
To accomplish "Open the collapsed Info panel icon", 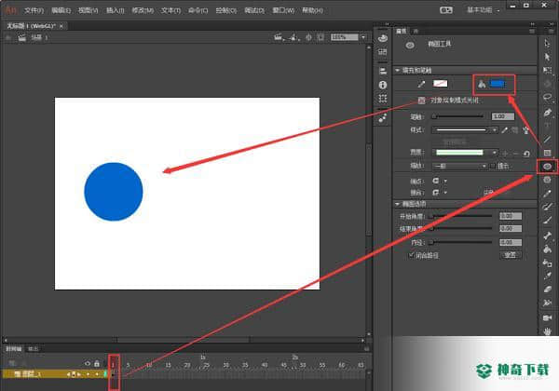I will (383, 85).
